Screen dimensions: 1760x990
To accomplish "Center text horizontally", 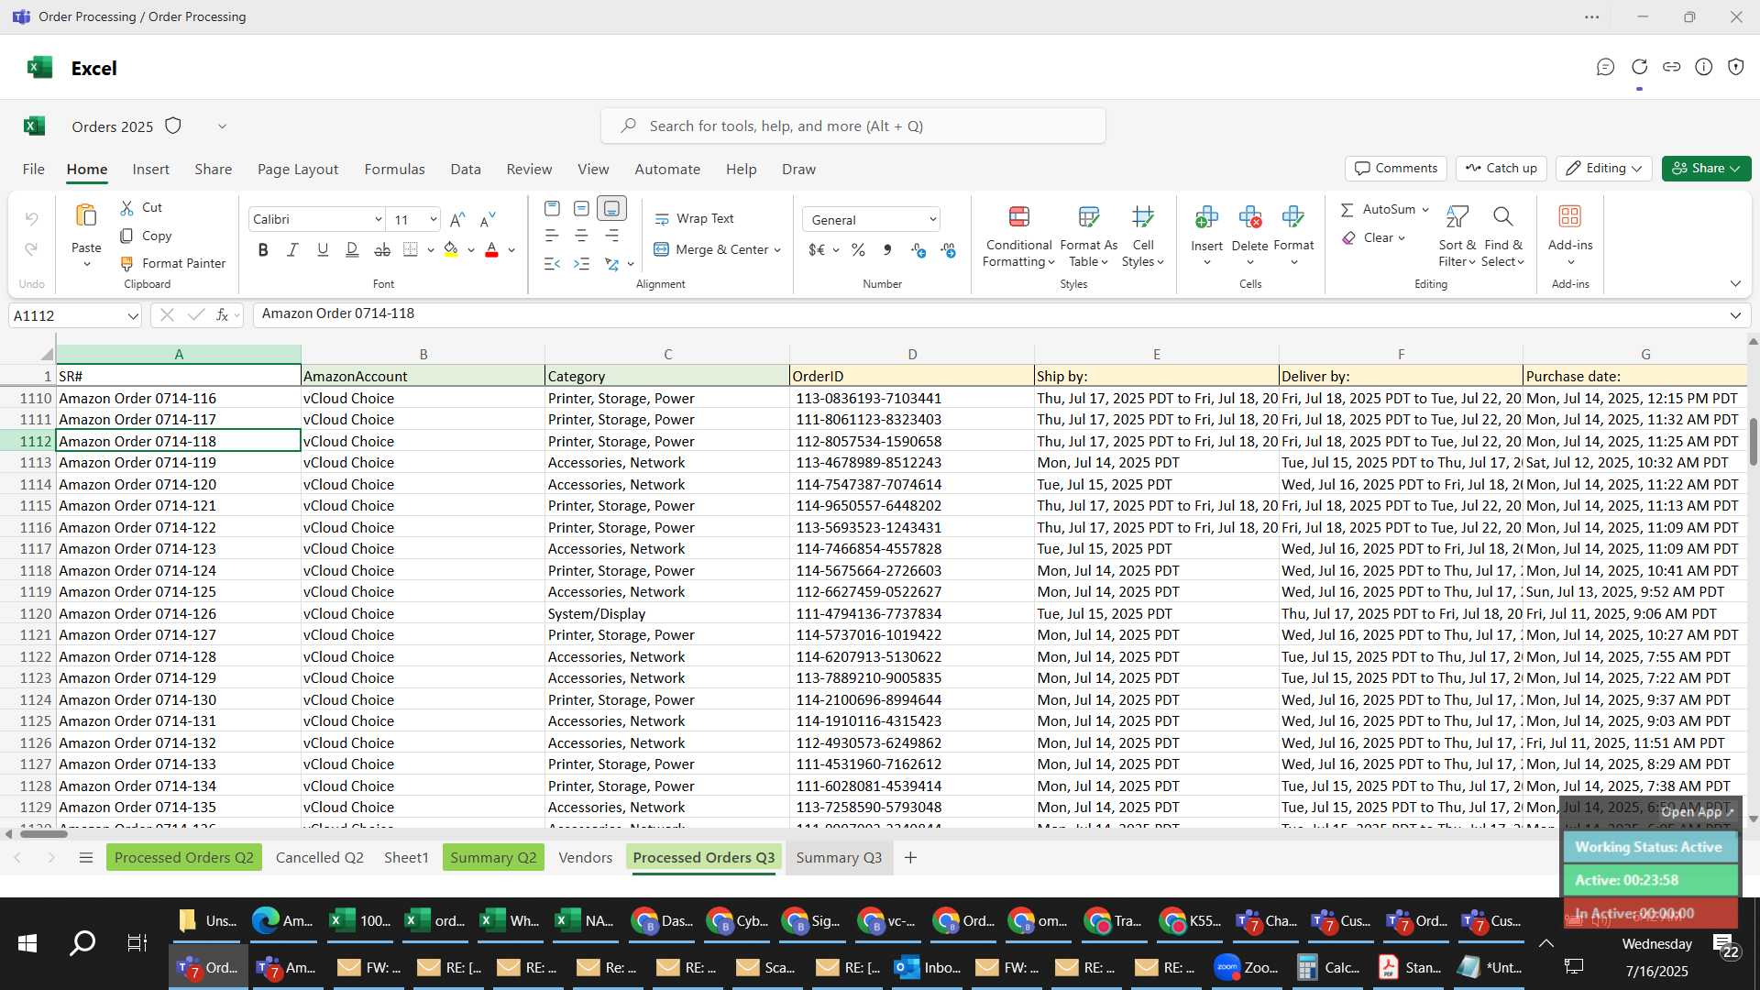I will tap(581, 236).
